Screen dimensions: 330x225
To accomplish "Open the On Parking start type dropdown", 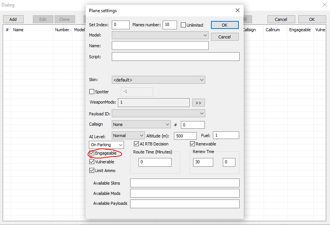I will [x=106, y=145].
